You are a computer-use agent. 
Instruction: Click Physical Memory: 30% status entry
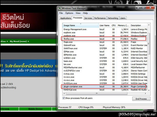coord(114,107)
